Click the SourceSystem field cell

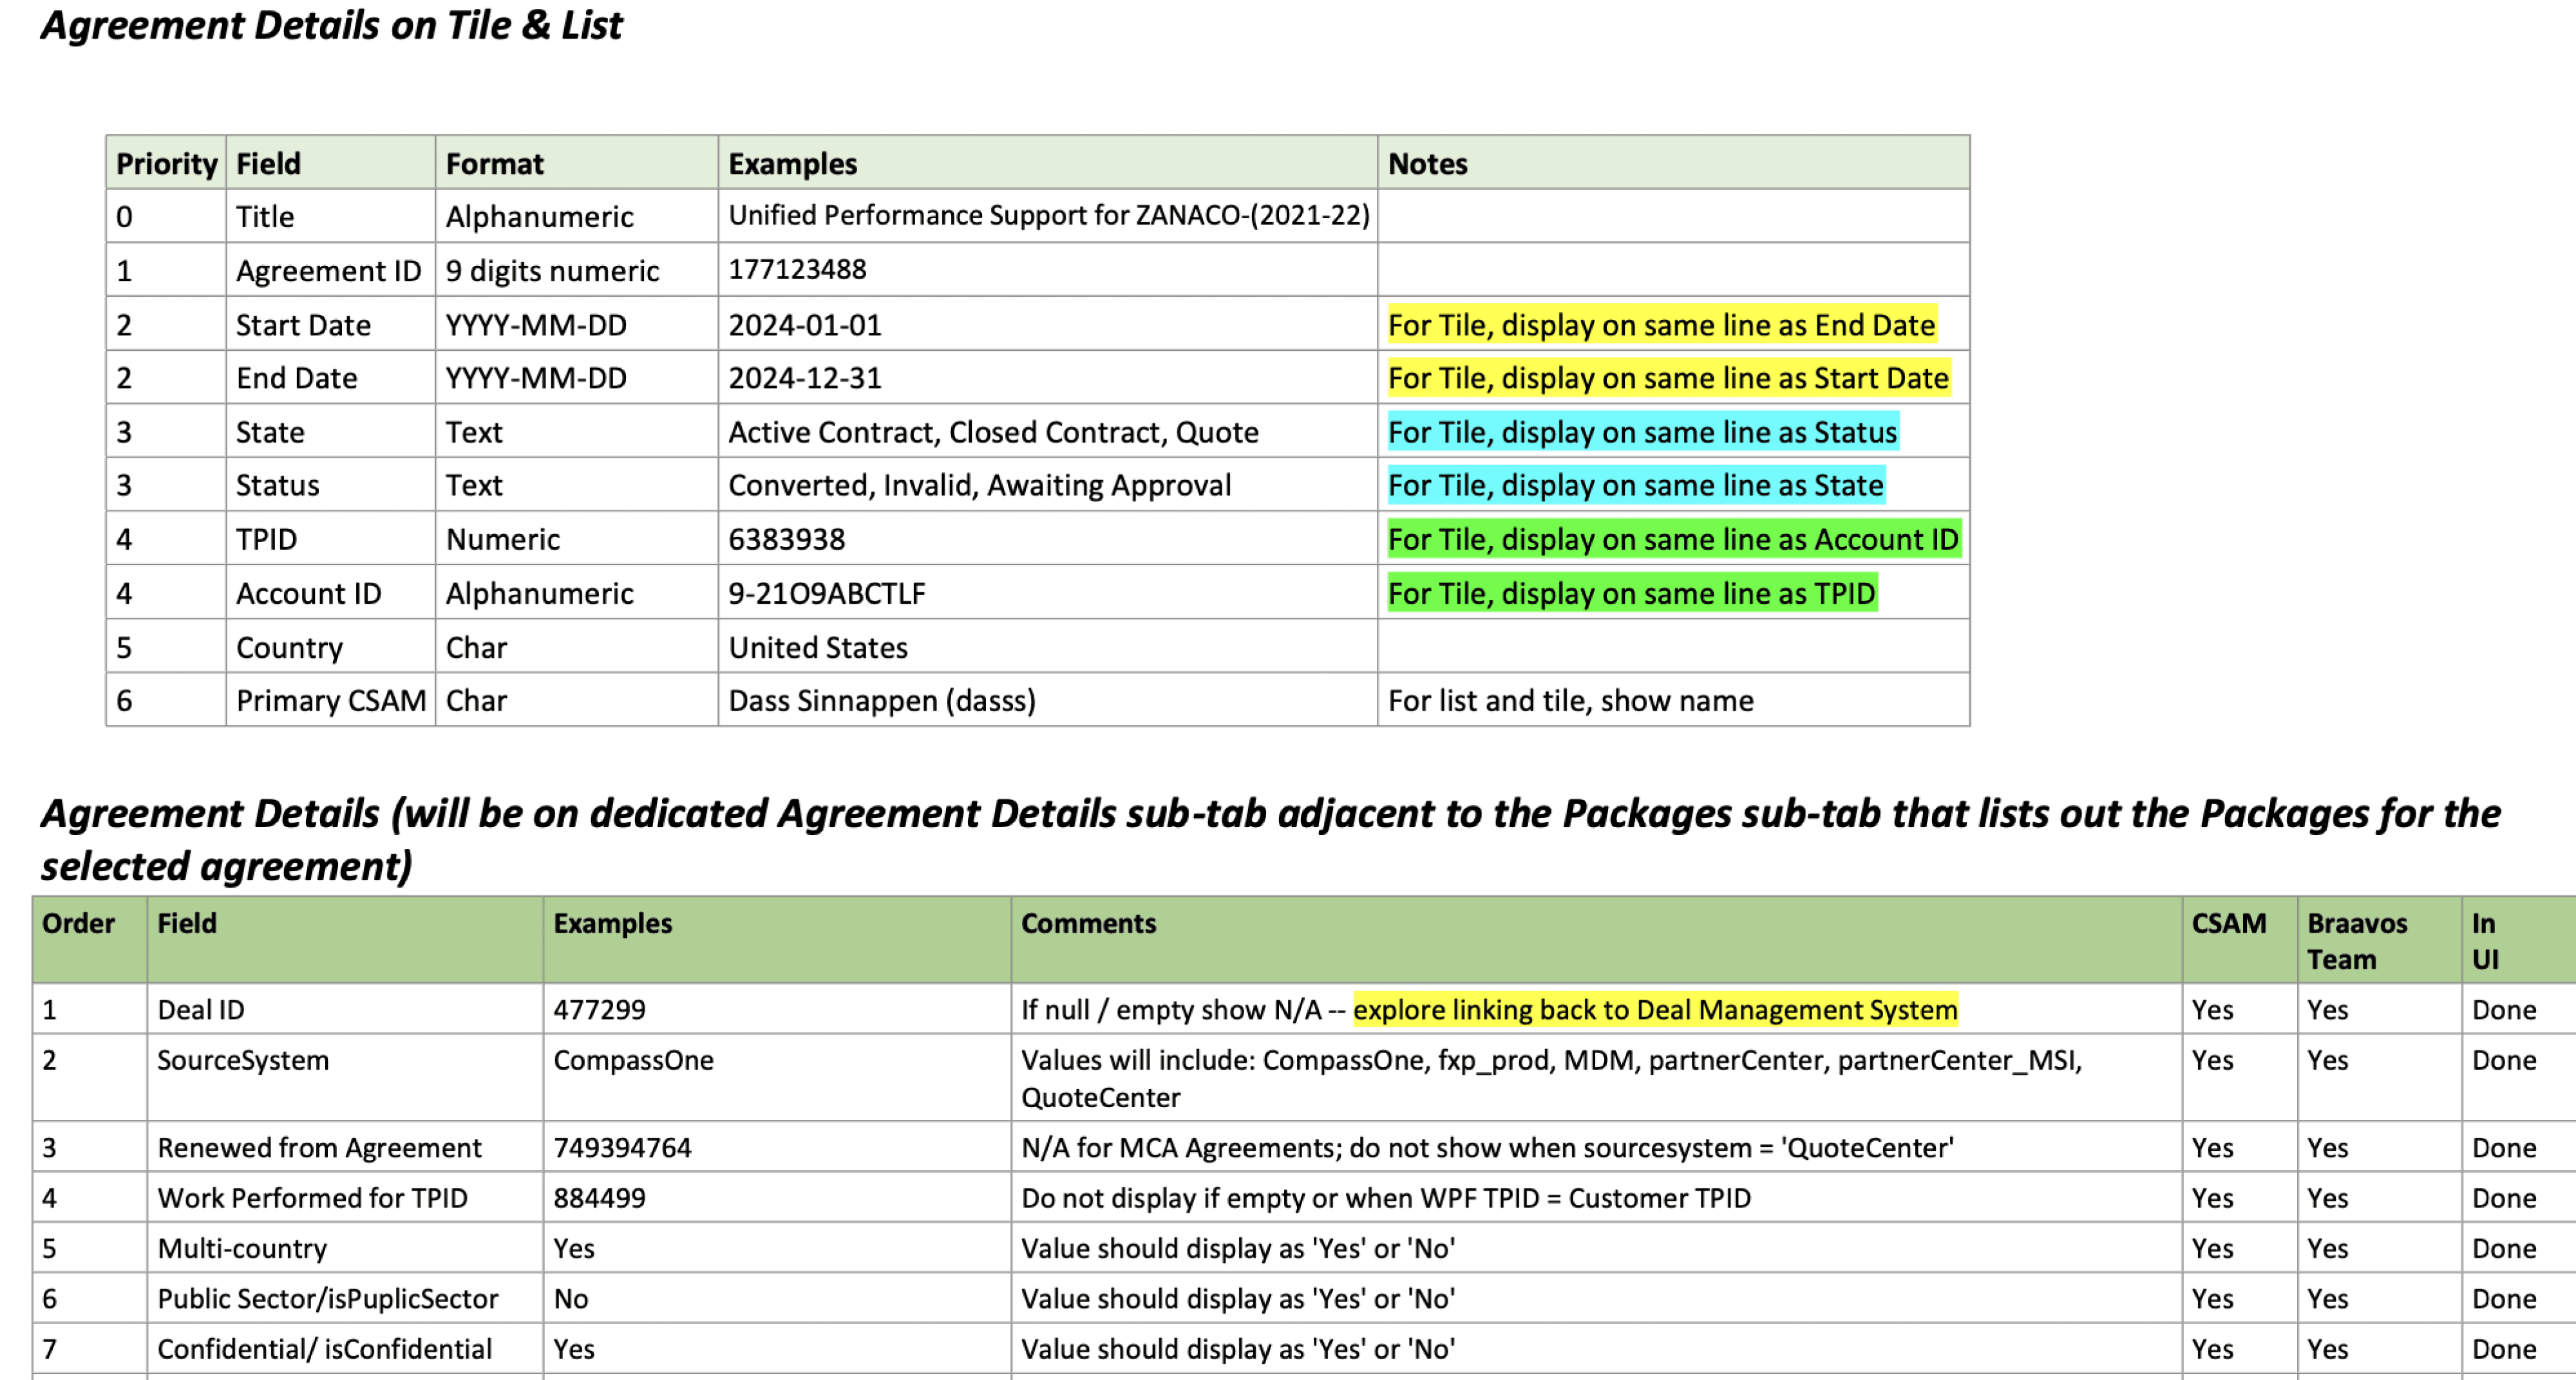[x=243, y=1060]
